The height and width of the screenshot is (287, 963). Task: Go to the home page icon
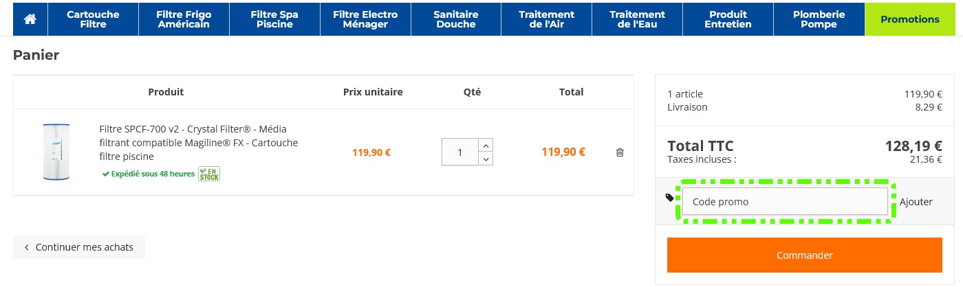point(30,19)
